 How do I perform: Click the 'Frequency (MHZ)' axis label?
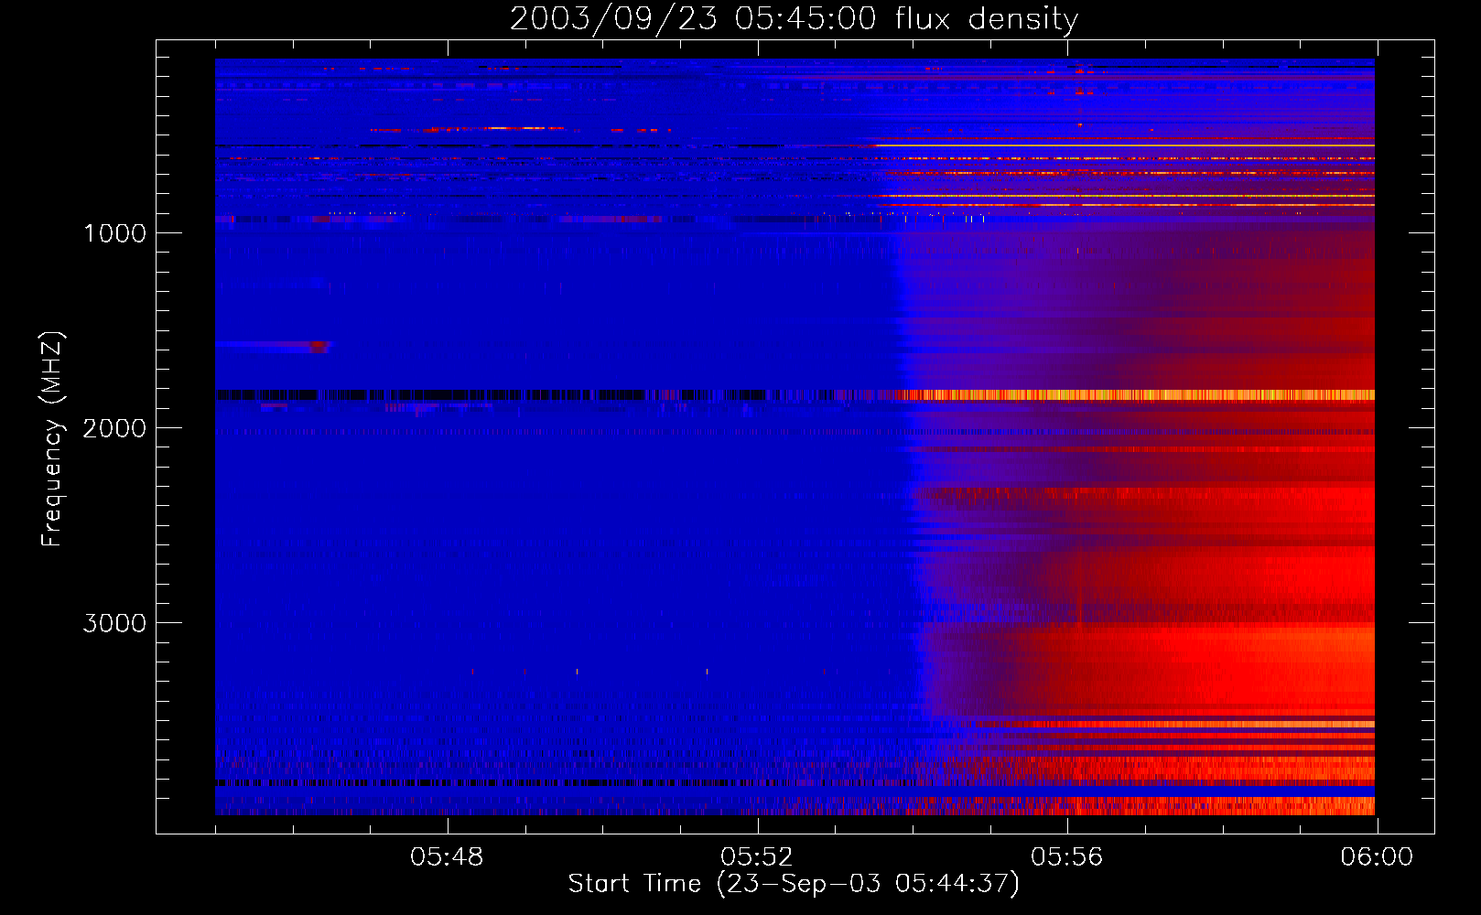[x=52, y=439]
